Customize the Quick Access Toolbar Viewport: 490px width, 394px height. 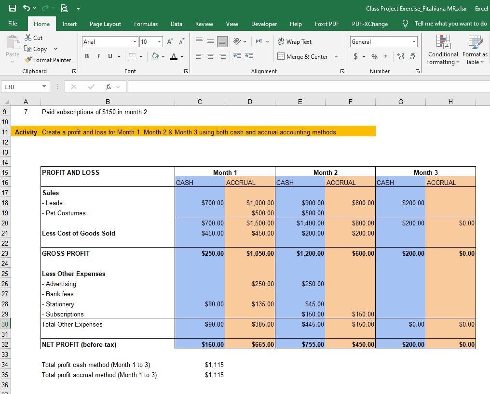point(78,9)
